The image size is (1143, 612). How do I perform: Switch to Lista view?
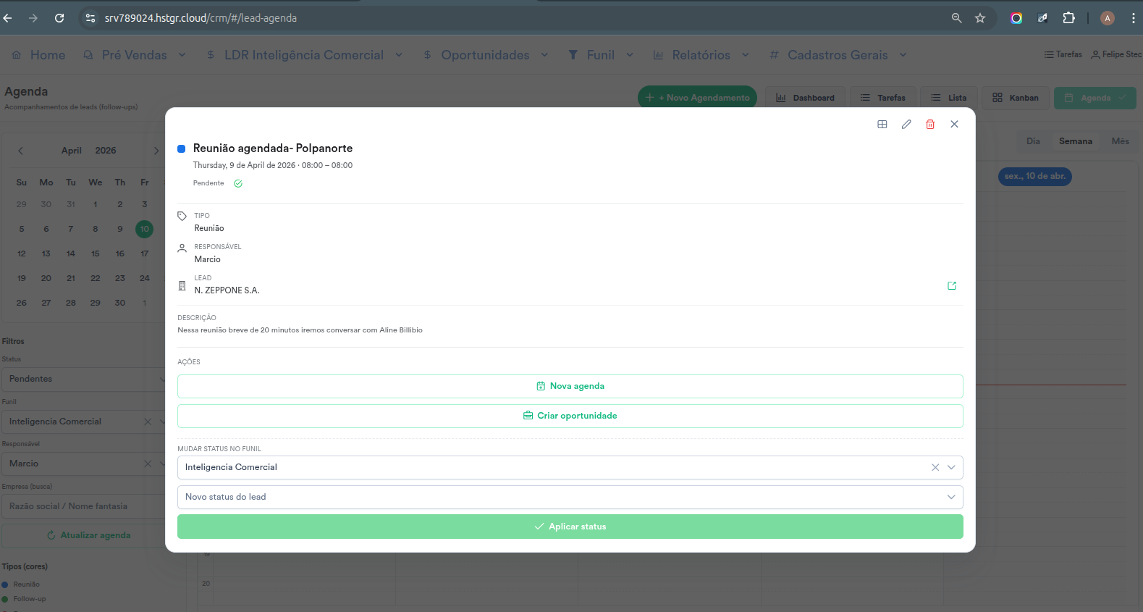tap(949, 98)
